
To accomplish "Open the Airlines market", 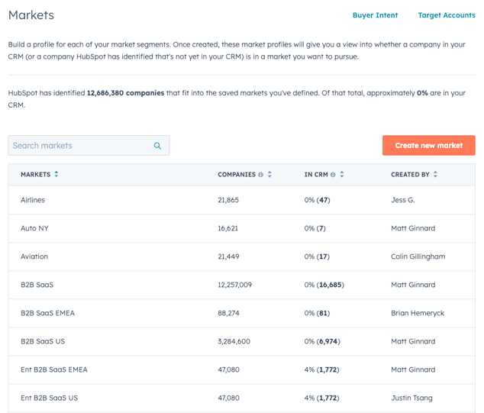I will click(33, 200).
